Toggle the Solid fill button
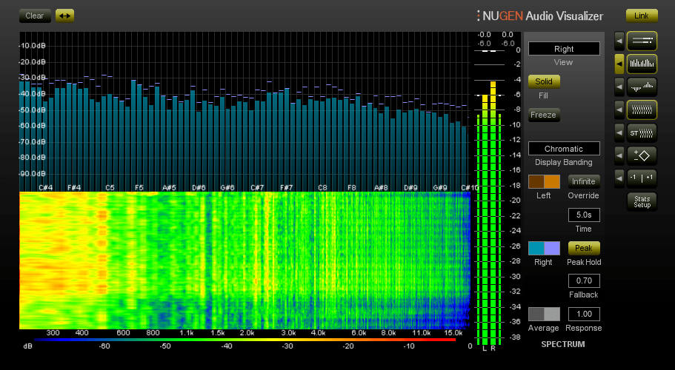This screenshot has height=370, width=675. 544,81
